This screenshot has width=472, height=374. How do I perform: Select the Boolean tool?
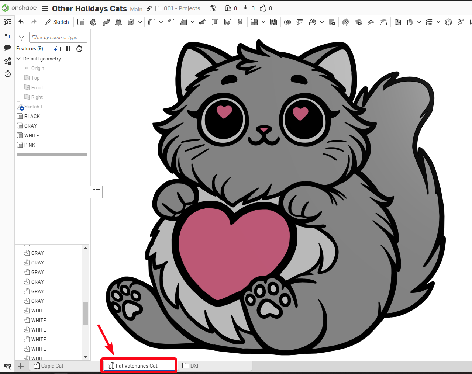[x=287, y=22]
